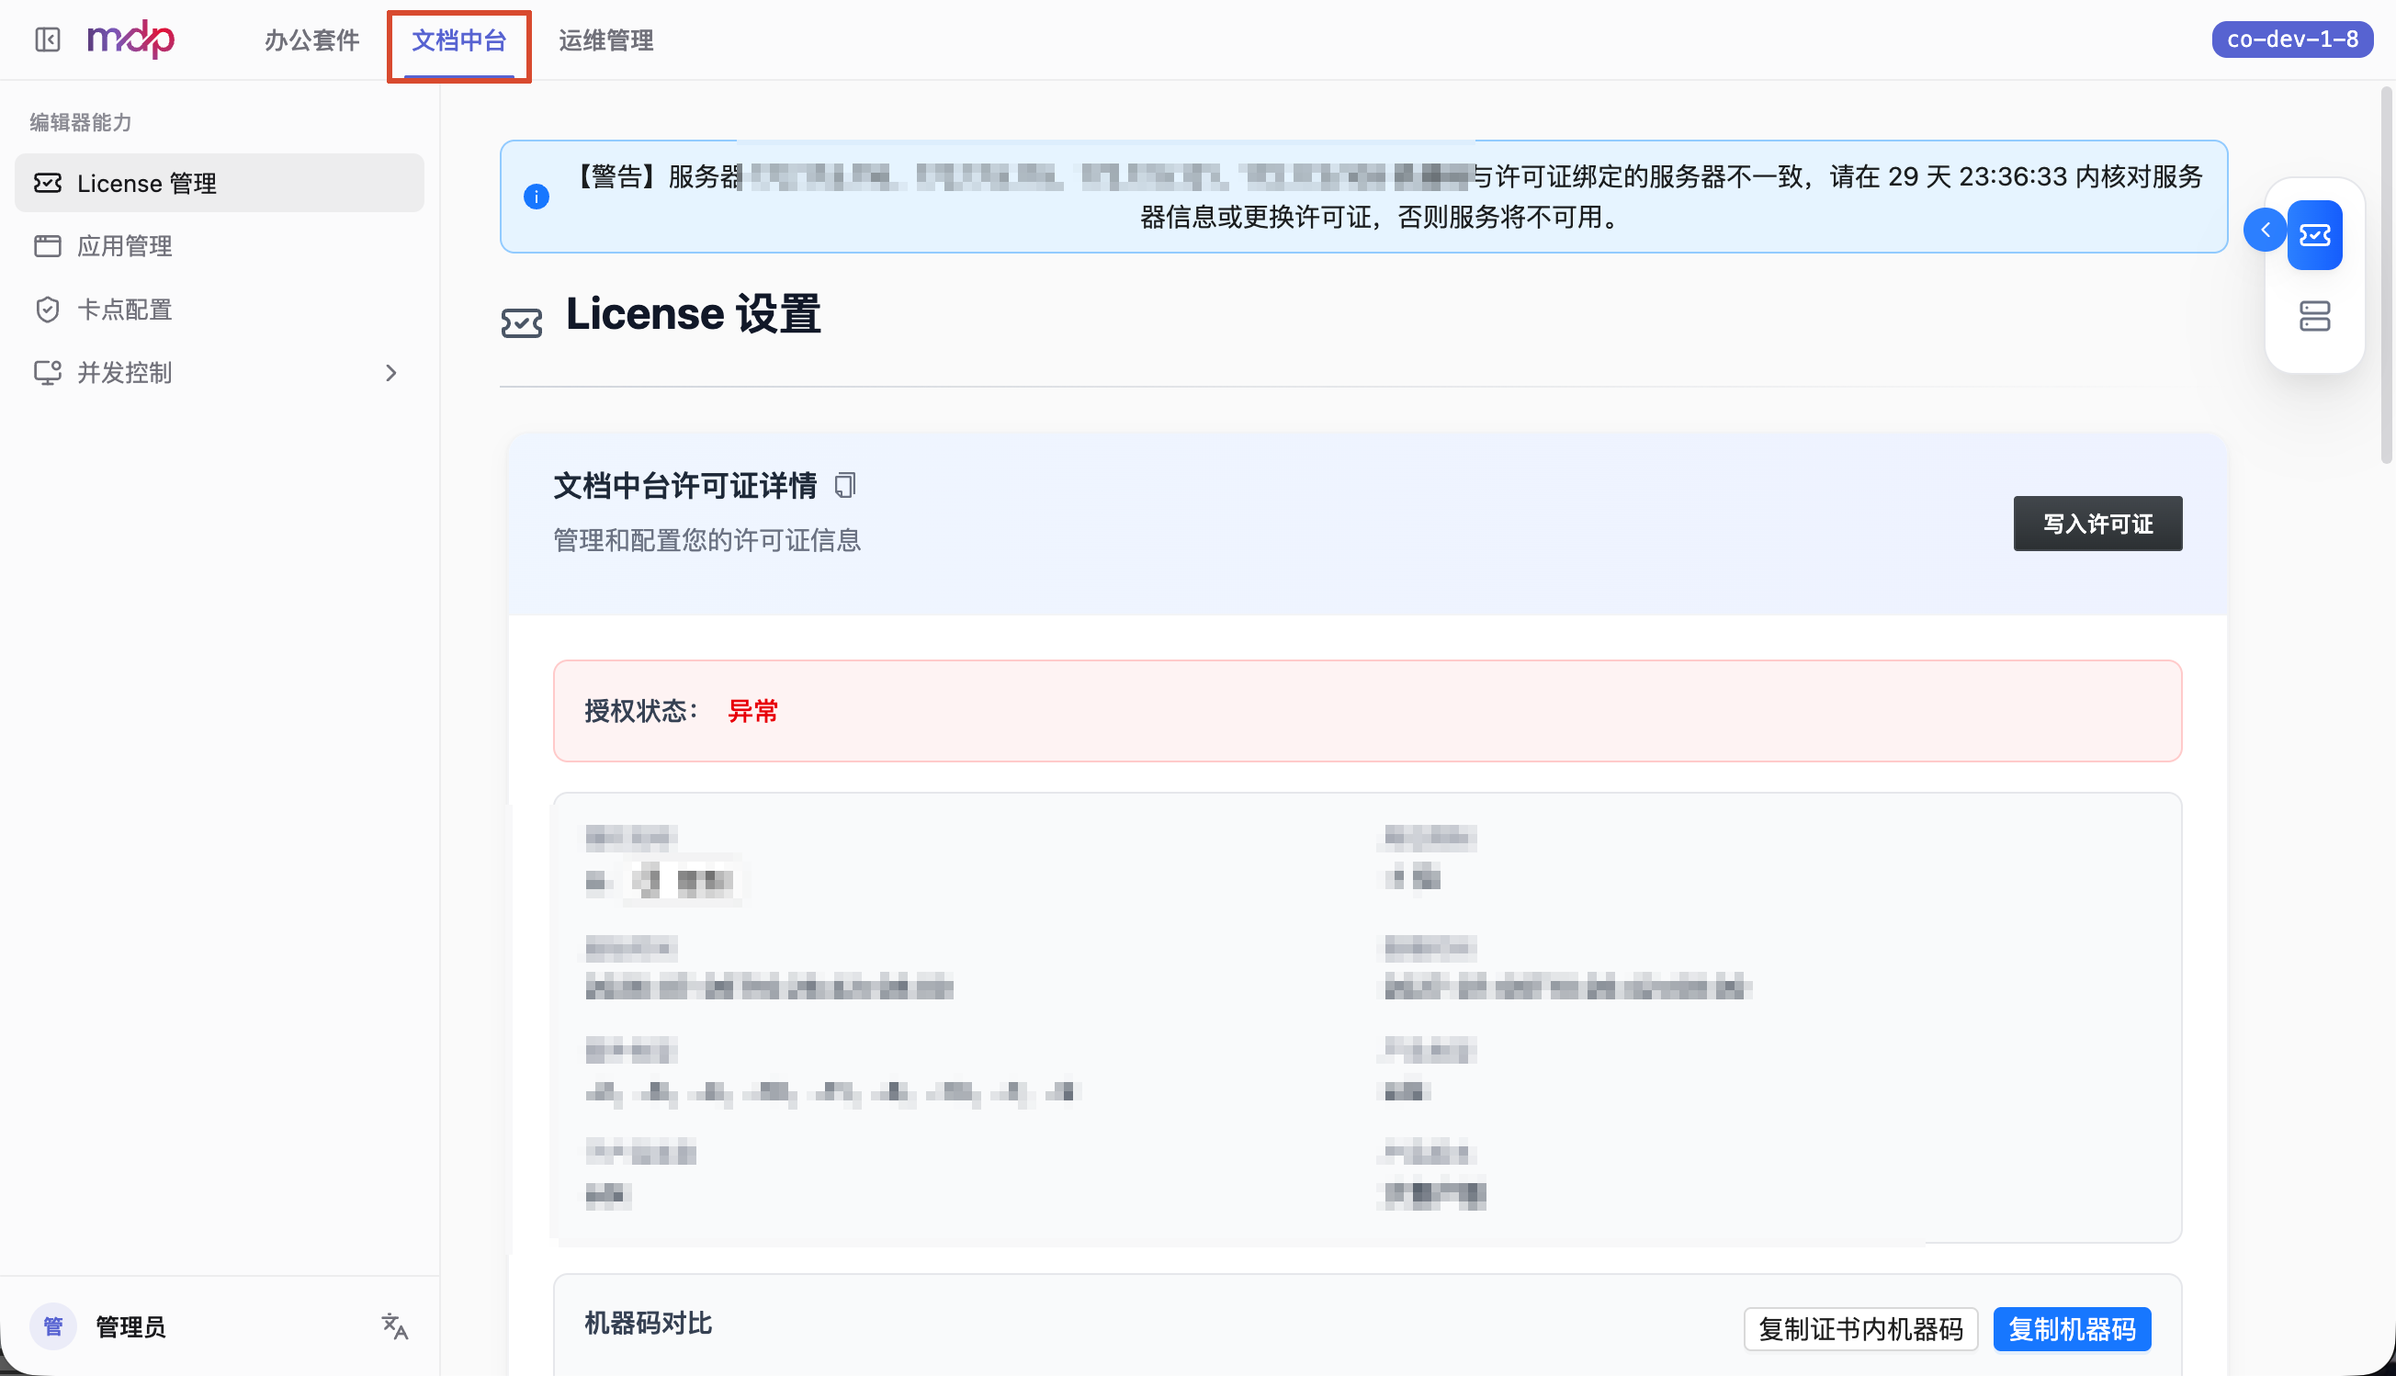Image resolution: width=2396 pixels, height=1376 pixels.
Task: Click the 写入许可证 button
Action: point(2097,524)
